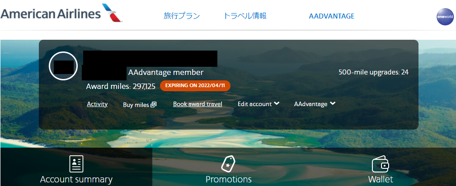Switch to the Wallet tab
This screenshot has width=456, height=186.
point(380,167)
